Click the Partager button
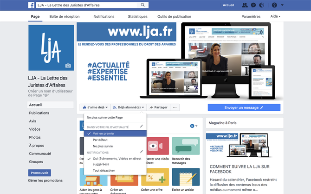The image size is (311, 194). (158, 107)
